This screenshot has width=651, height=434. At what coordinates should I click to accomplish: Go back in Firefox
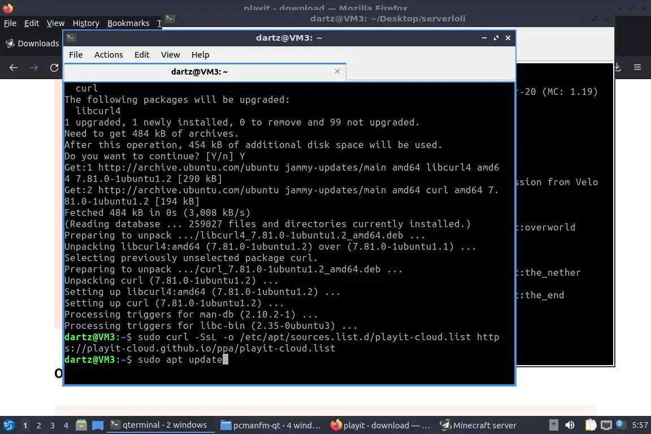point(14,68)
